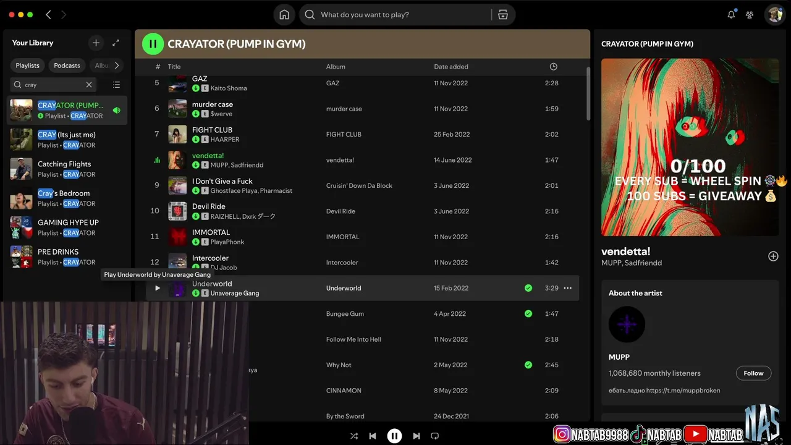
Task: Open more options for Underworld
Action: [x=567, y=288]
